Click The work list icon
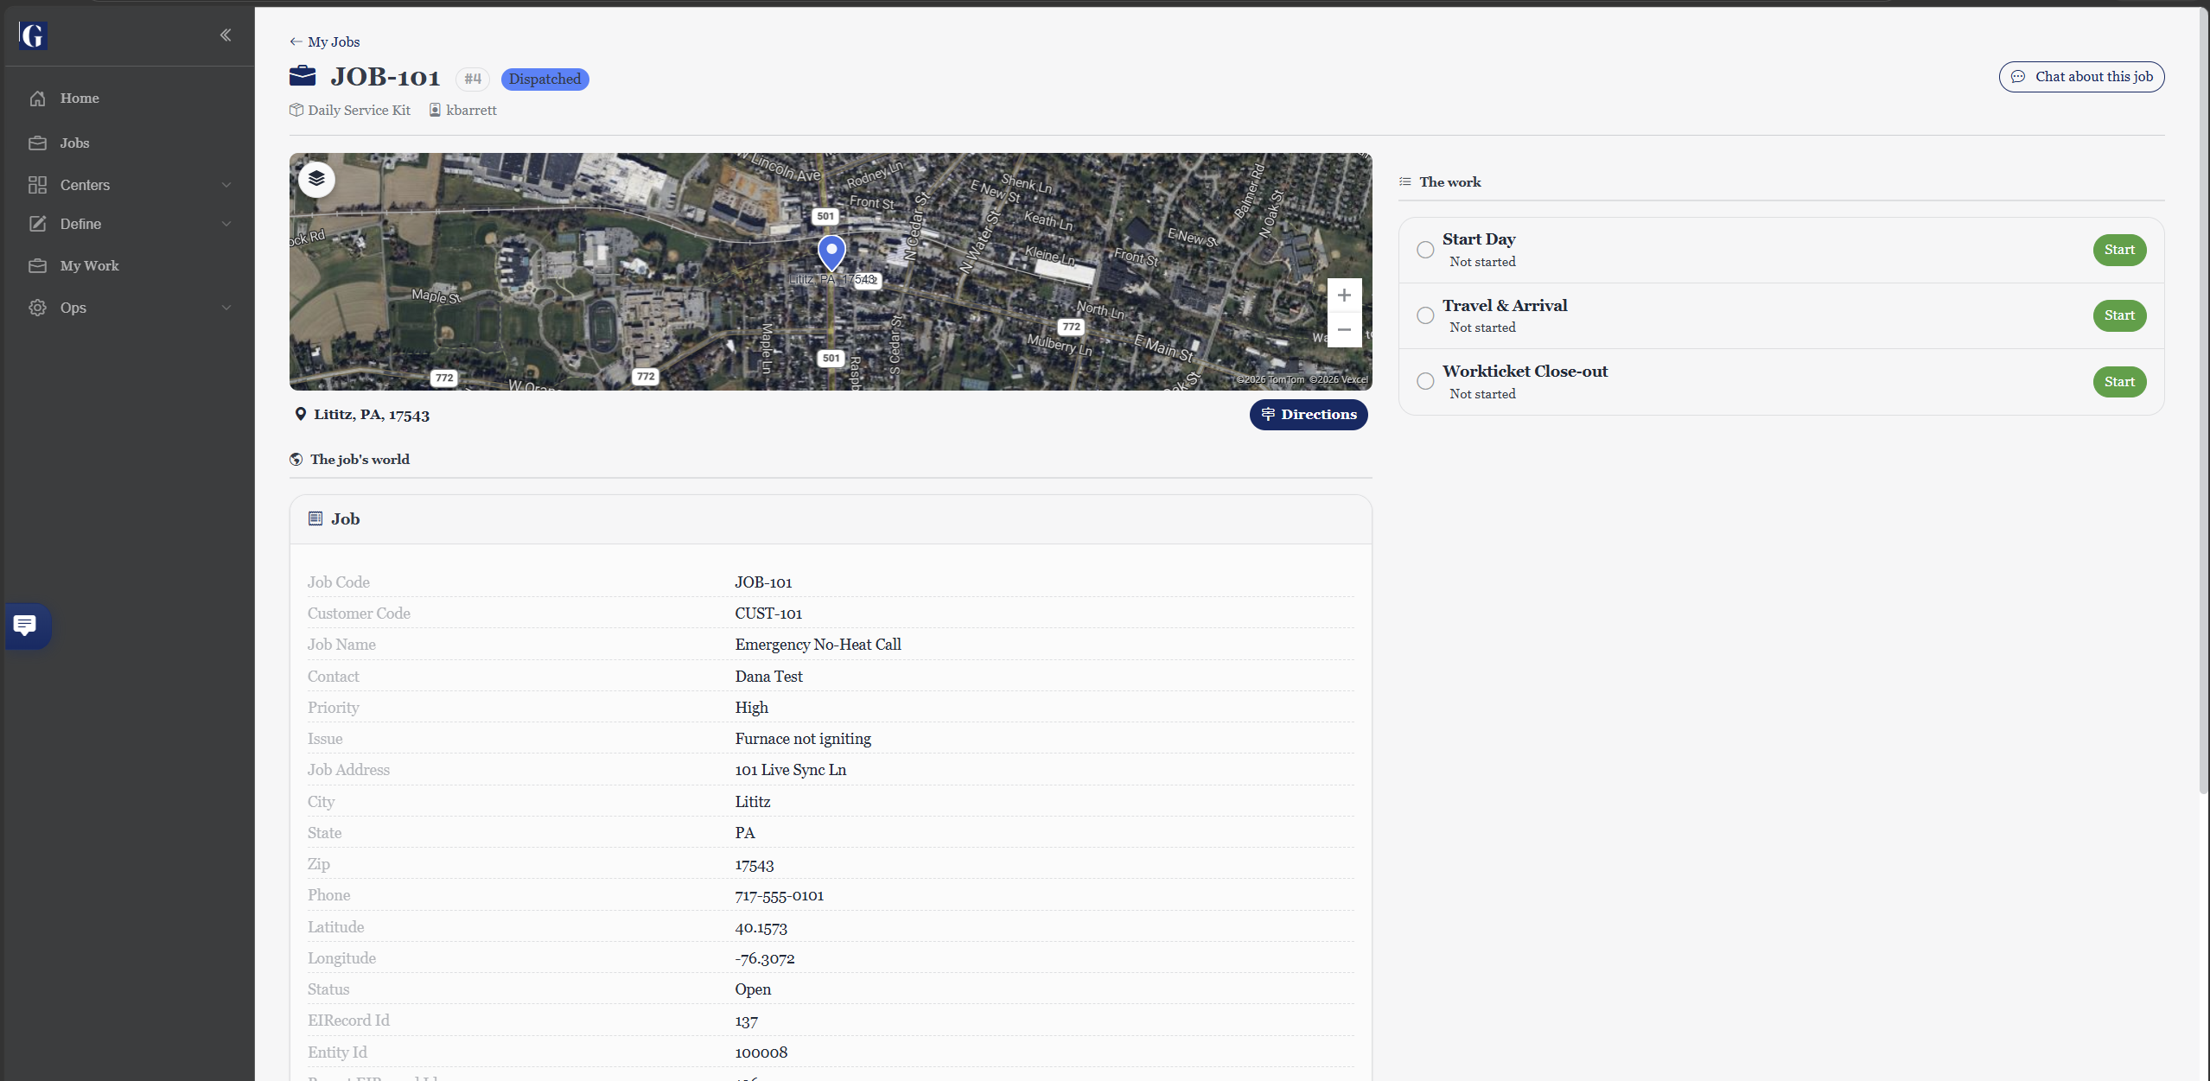 click(x=1405, y=181)
